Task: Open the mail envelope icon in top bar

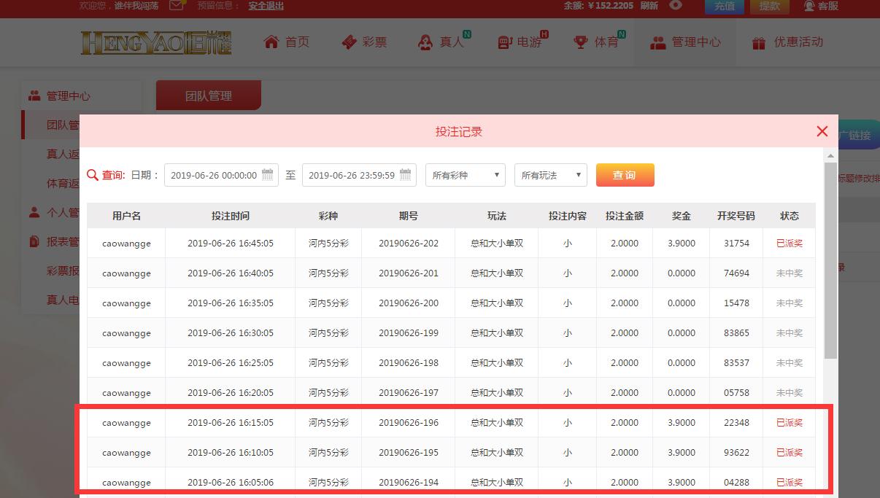Action: (x=176, y=5)
